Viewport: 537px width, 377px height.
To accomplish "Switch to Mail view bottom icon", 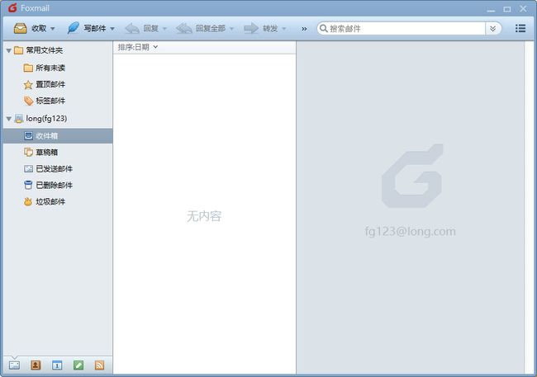I will click(x=14, y=365).
